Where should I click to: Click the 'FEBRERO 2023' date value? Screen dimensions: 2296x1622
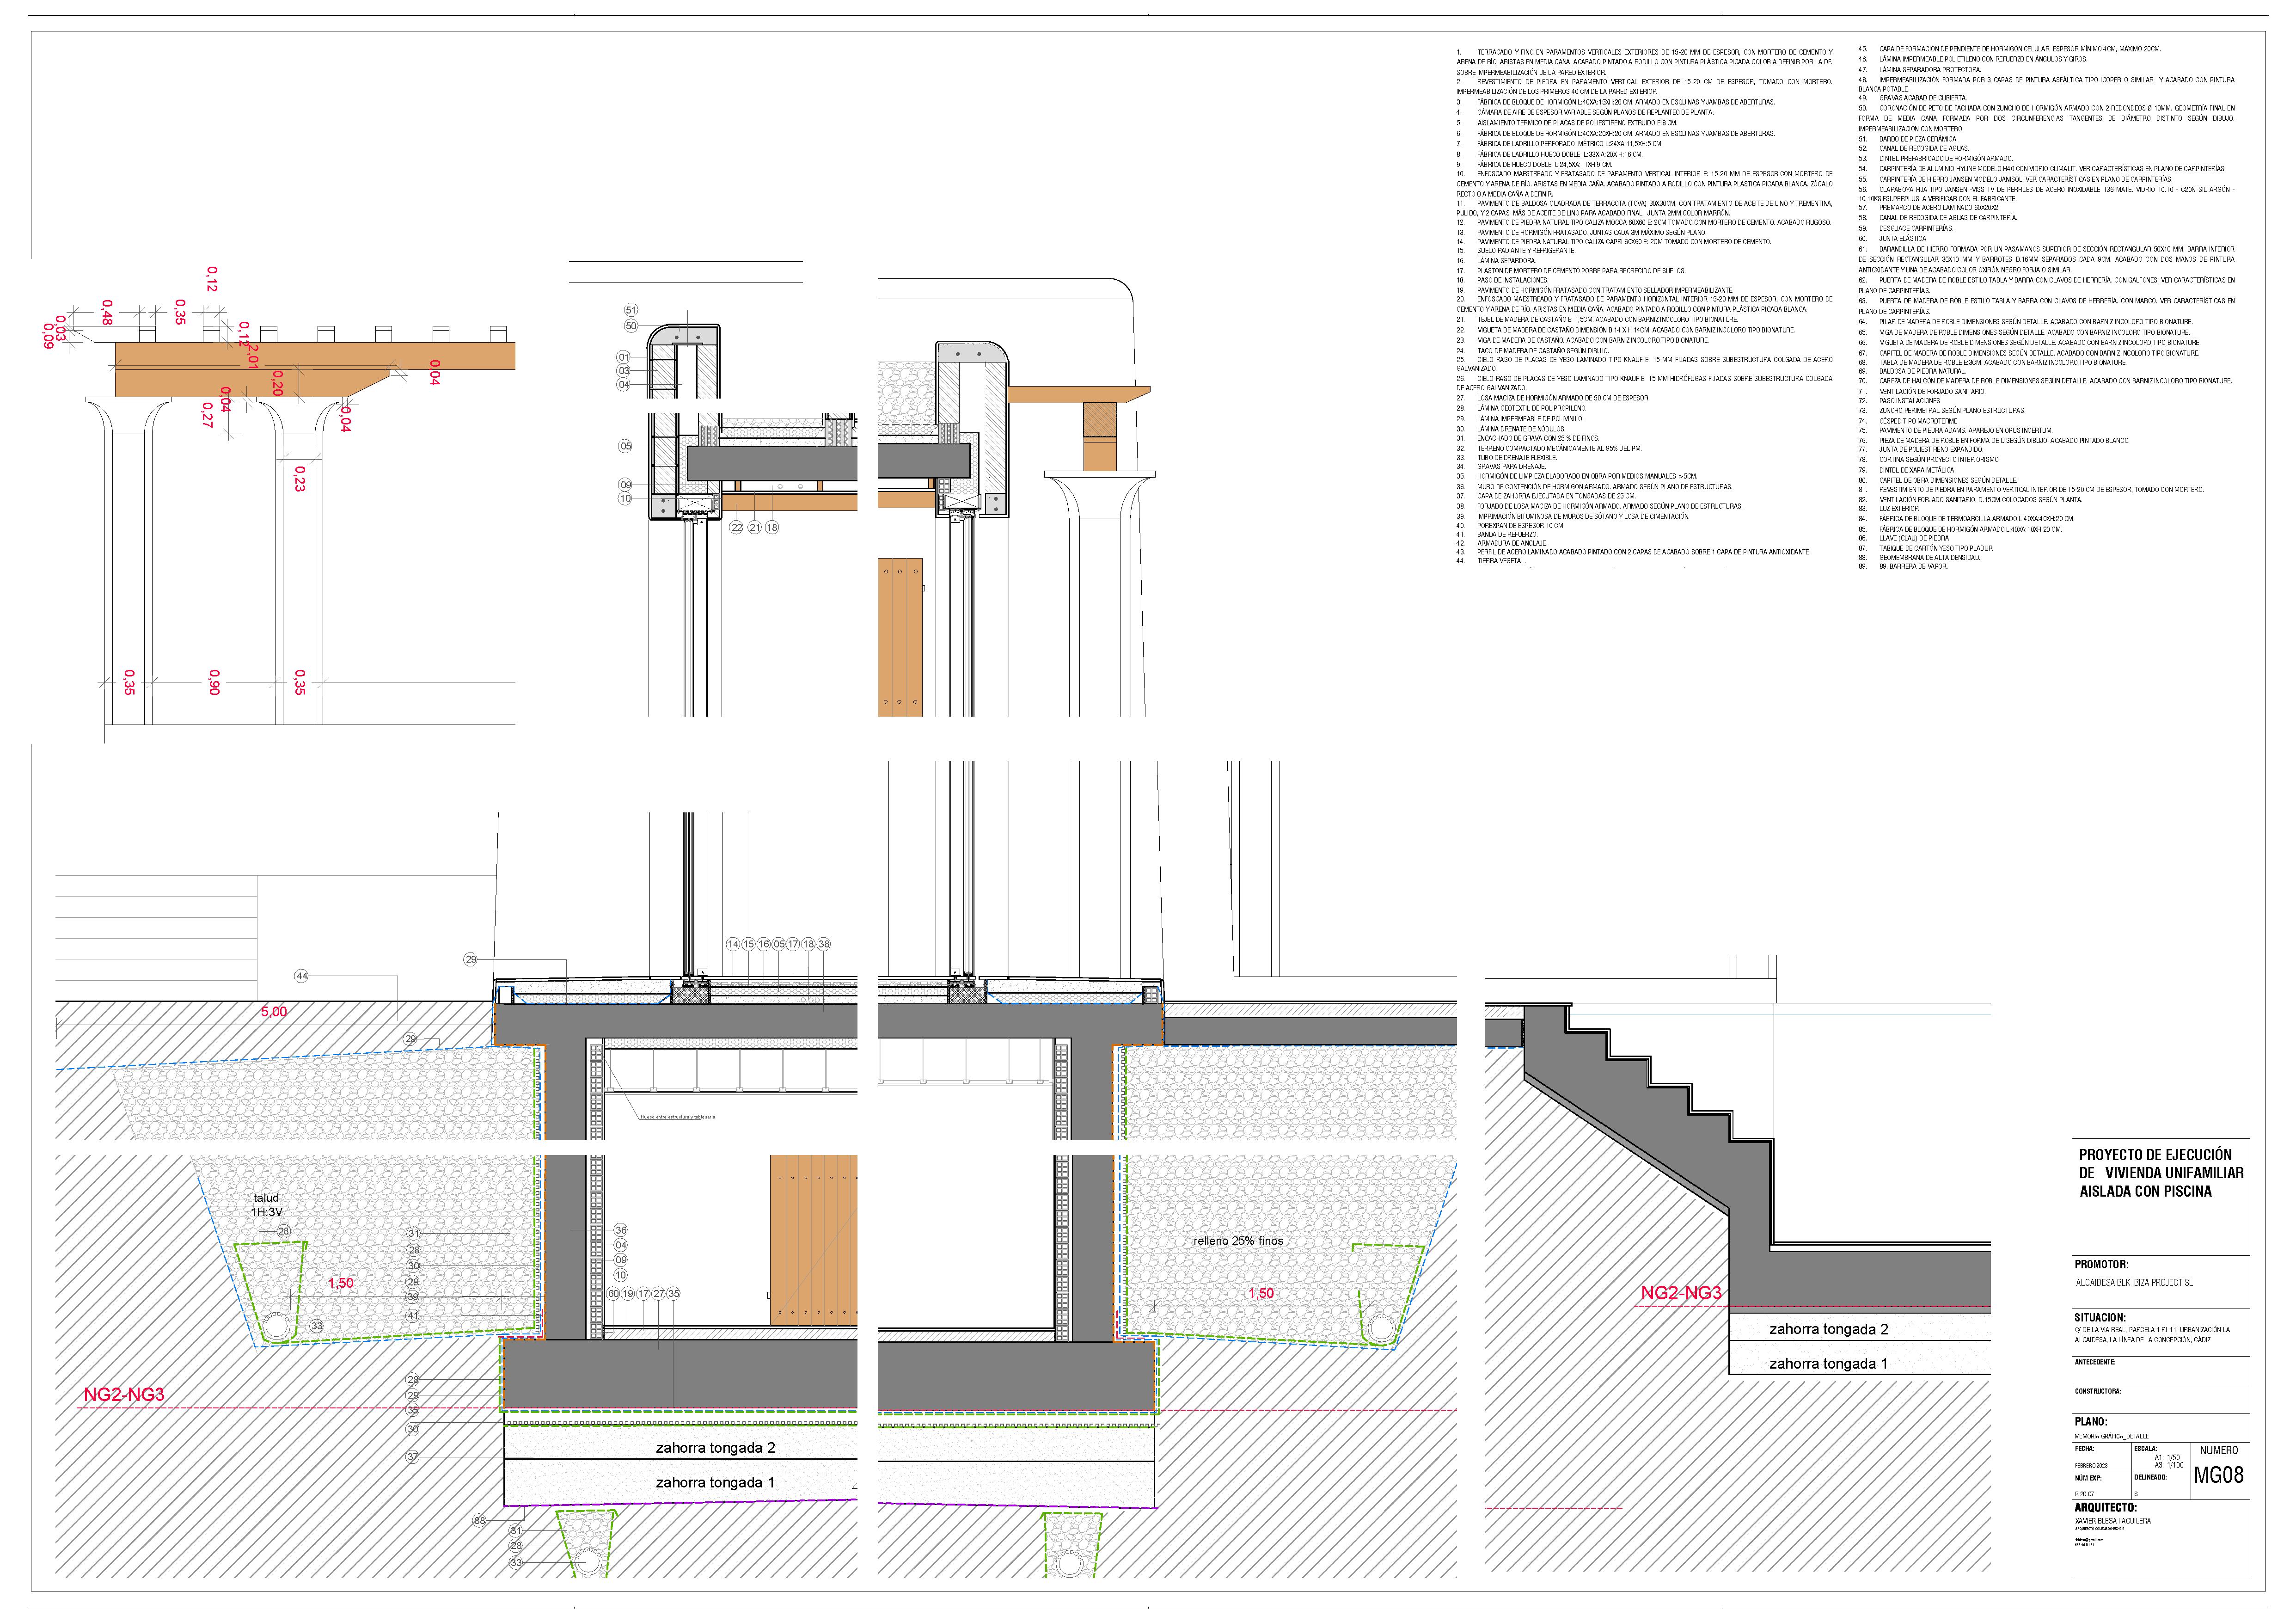[2091, 1466]
